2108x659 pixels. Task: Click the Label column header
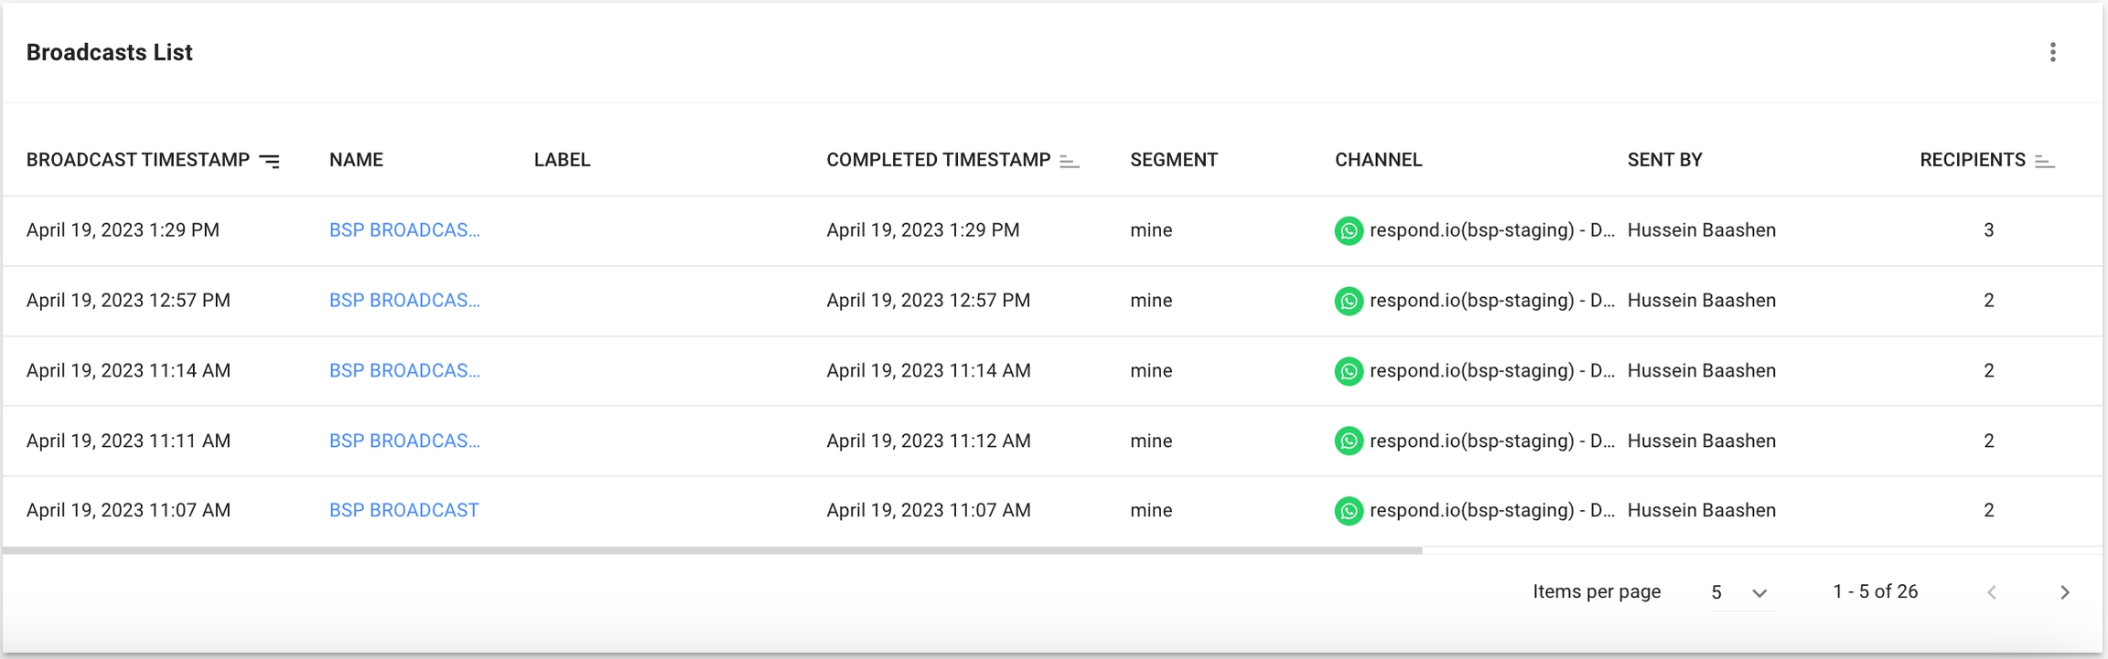click(x=562, y=160)
